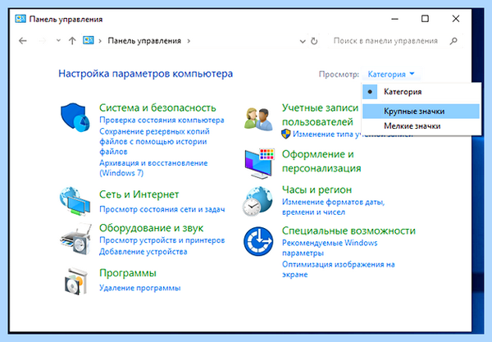
Task: Click the User Accounts people icon
Action: [258, 119]
